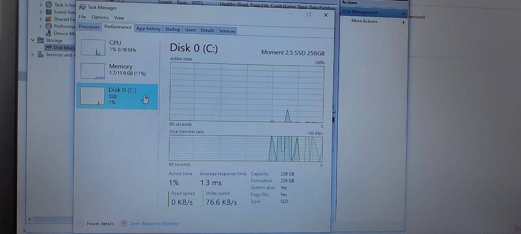Screen dimensions: 521x234
Task: Expand the Task Scheduler tree node
Action: [x=41, y=5]
